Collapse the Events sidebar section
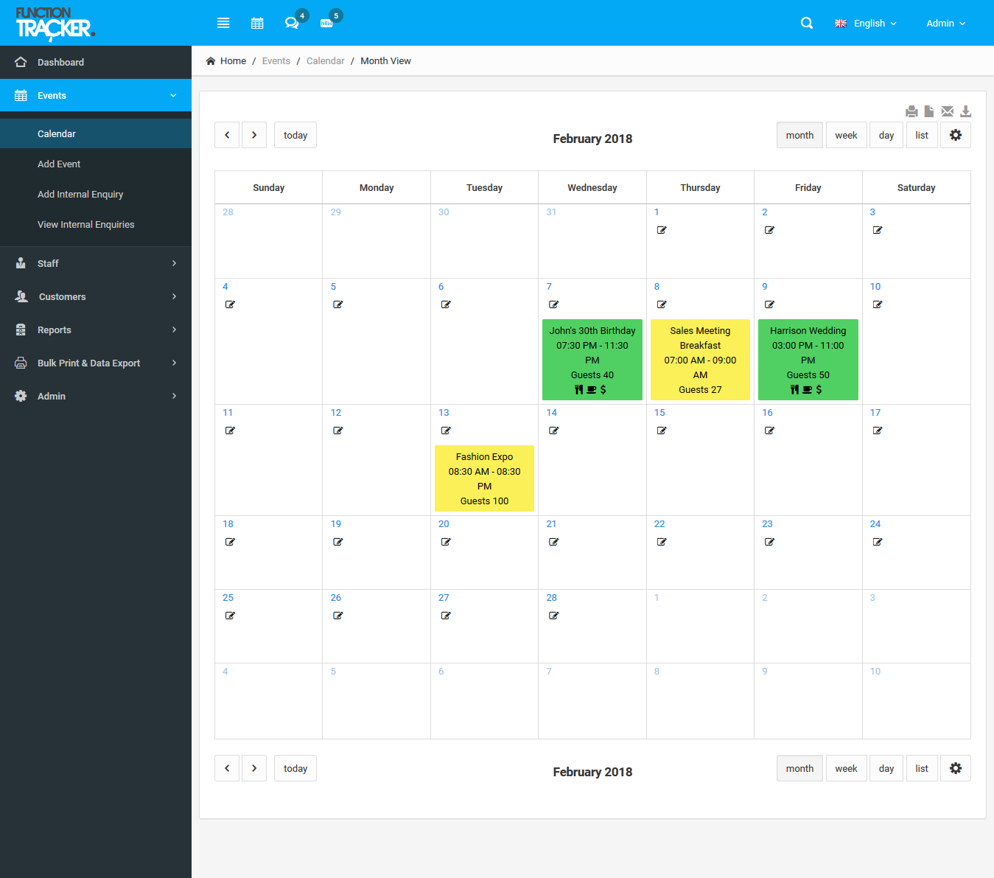994x878 pixels. pos(96,95)
